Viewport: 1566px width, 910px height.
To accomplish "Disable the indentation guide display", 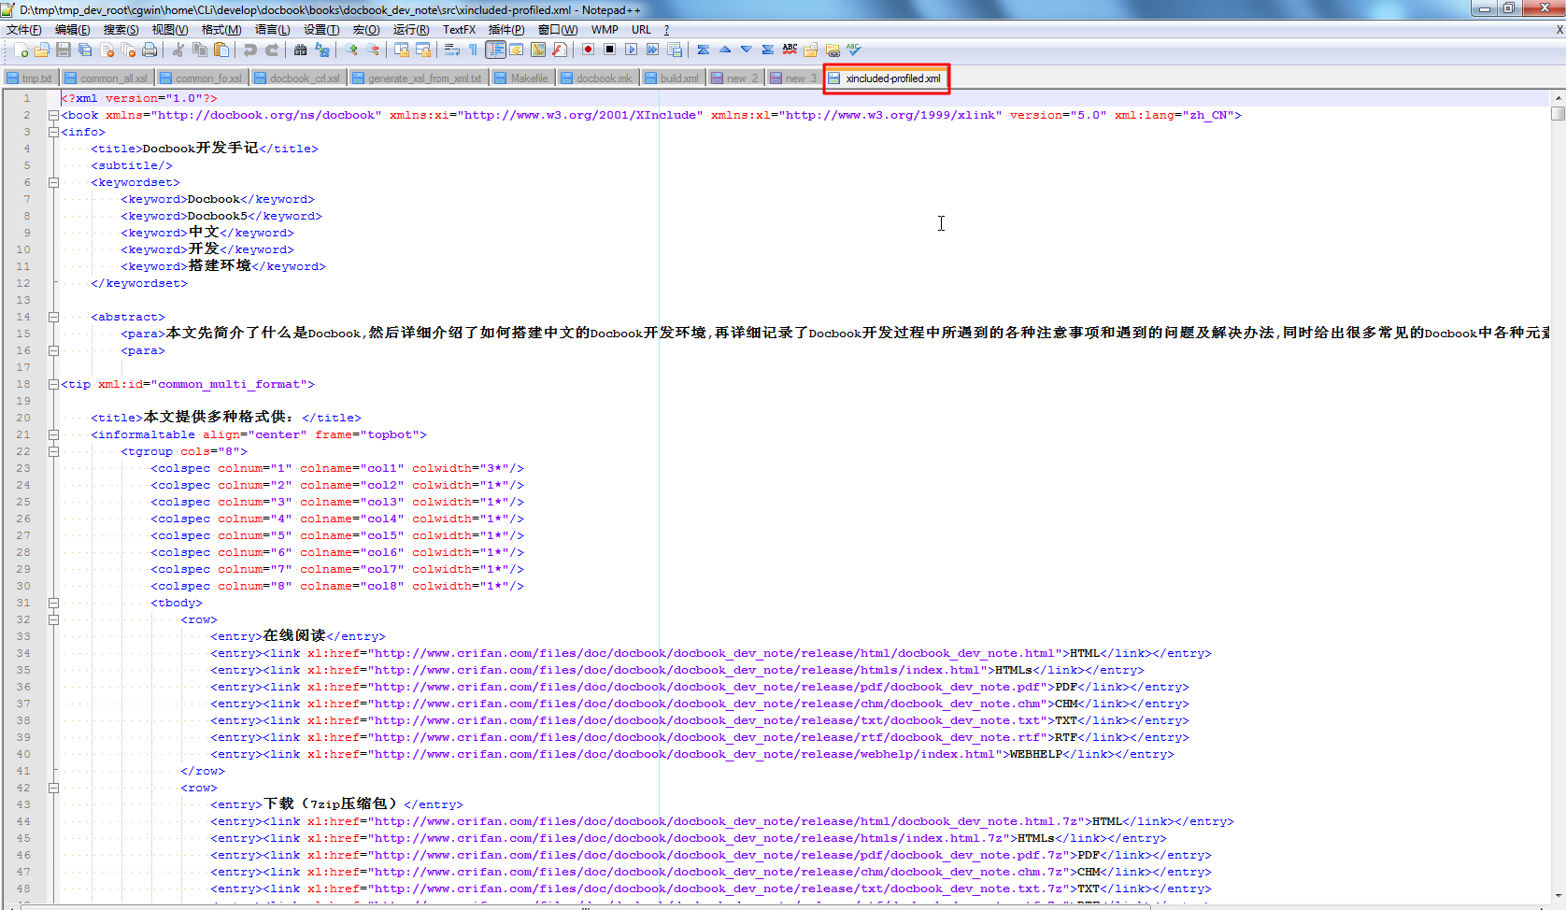I will point(496,50).
